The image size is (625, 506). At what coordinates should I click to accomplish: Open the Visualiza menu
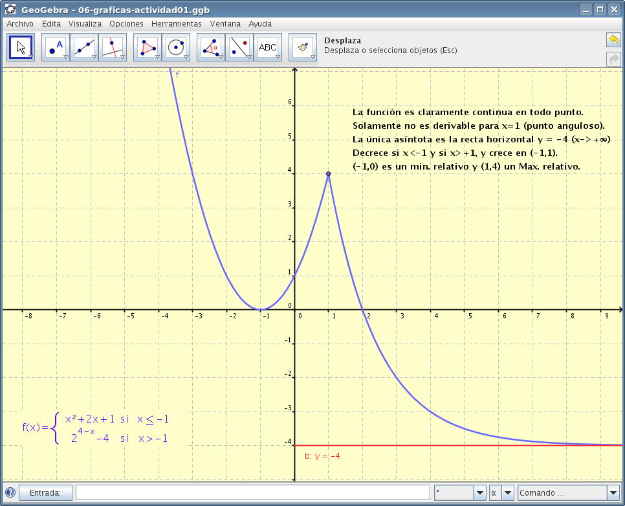85,23
